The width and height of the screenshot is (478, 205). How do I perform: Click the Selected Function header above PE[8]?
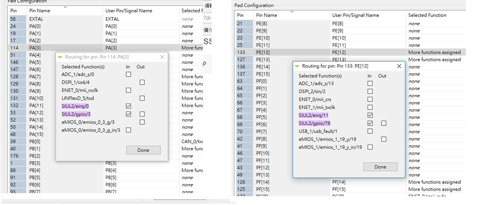tap(427, 15)
